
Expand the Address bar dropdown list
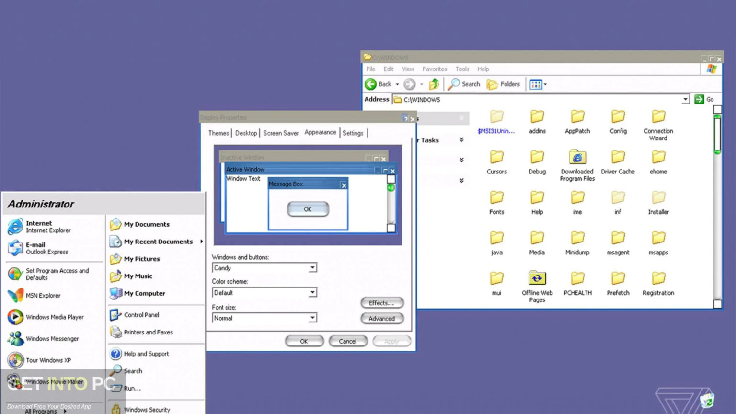[686, 99]
